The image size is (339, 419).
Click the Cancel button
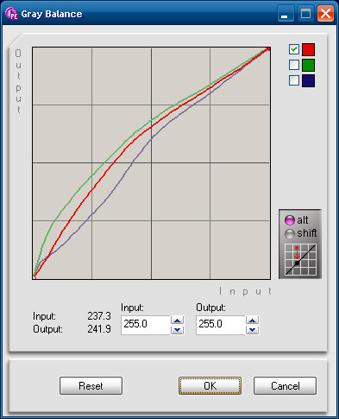pos(285,385)
